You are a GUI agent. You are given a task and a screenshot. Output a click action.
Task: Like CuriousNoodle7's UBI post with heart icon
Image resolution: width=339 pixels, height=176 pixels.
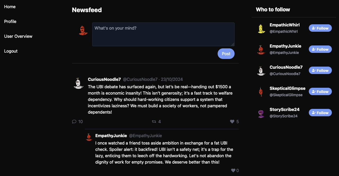point(232,122)
